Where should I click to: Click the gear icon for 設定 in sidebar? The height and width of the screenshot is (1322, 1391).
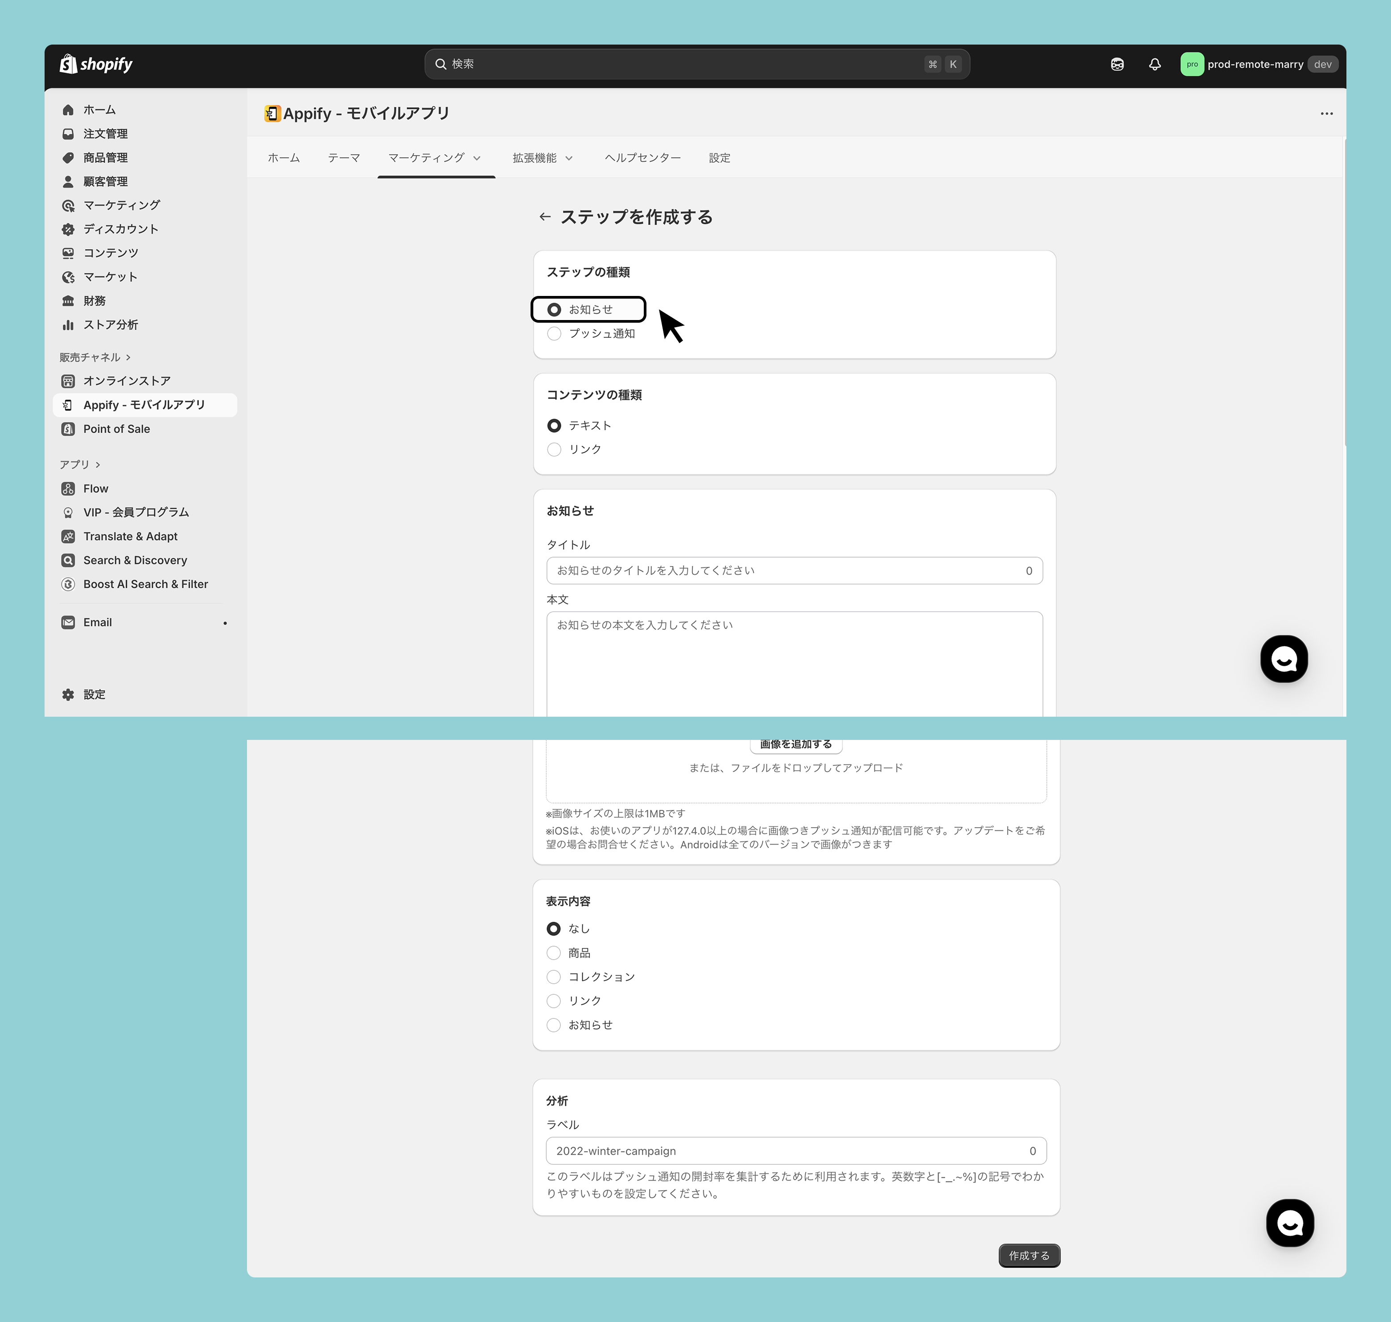click(68, 694)
